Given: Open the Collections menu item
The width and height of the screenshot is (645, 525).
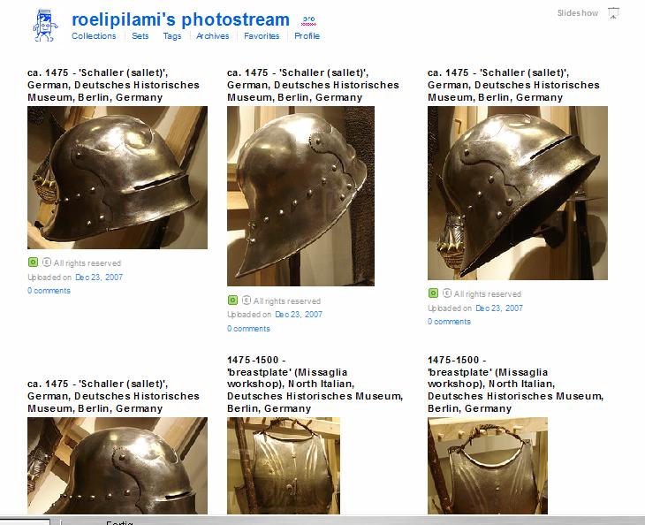Looking at the screenshot, I should tap(94, 36).
